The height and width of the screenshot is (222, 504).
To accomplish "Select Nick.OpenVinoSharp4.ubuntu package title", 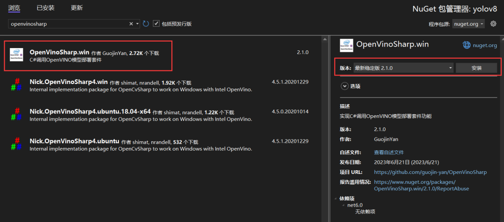I will [x=75, y=141].
